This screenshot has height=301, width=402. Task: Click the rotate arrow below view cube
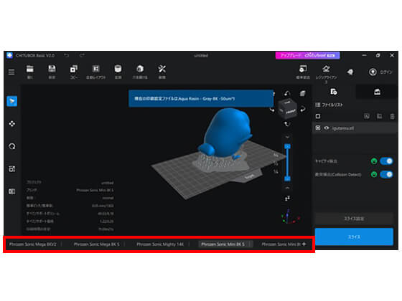(287, 124)
